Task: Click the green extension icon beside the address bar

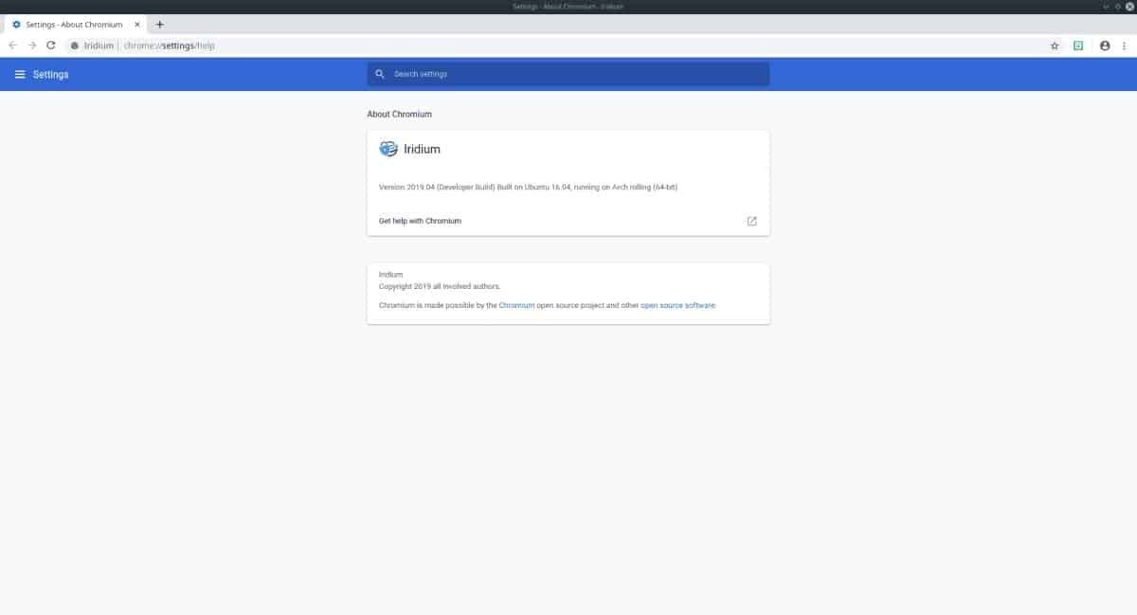Action: [1077, 45]
